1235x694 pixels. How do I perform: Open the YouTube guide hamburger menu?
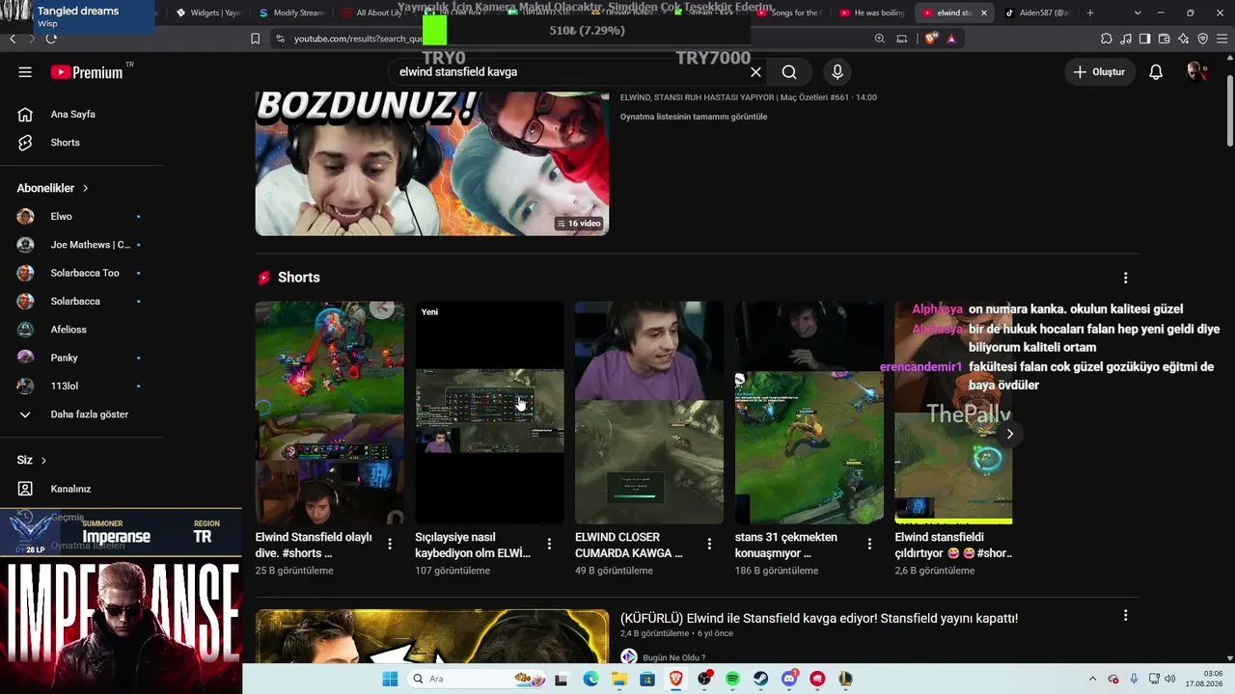pos(25,72)
